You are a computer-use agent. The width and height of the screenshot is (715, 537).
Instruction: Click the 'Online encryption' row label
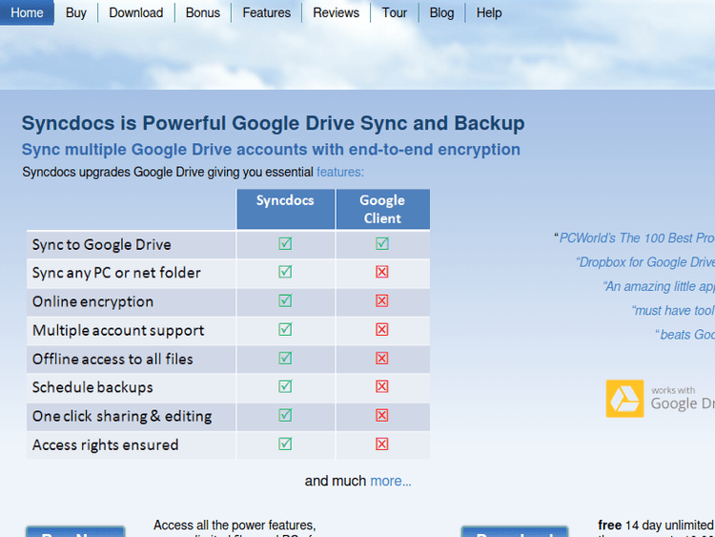[x=93, y=301]
